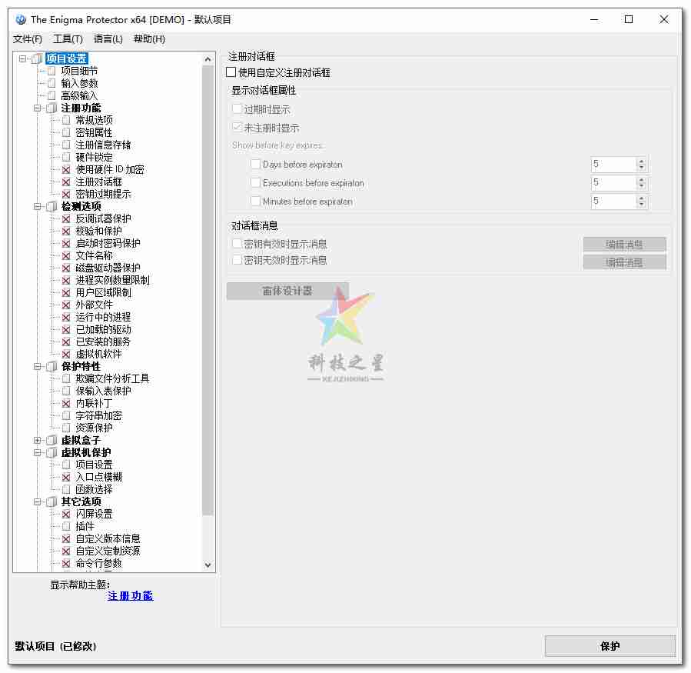691x673 pixels.
Task: Click up arrow on Days before expiration spinner
Action: pyautogui.click(x=642, y=160)
